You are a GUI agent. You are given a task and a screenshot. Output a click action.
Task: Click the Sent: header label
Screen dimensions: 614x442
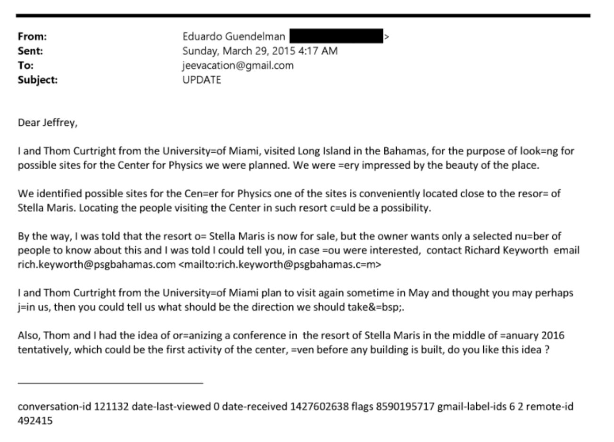pos(30,51)
